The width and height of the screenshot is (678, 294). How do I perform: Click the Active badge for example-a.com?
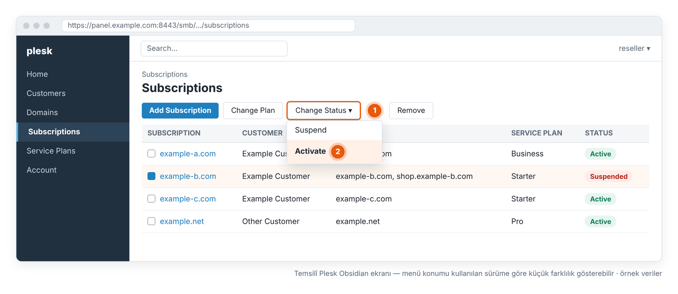point(600,154)
